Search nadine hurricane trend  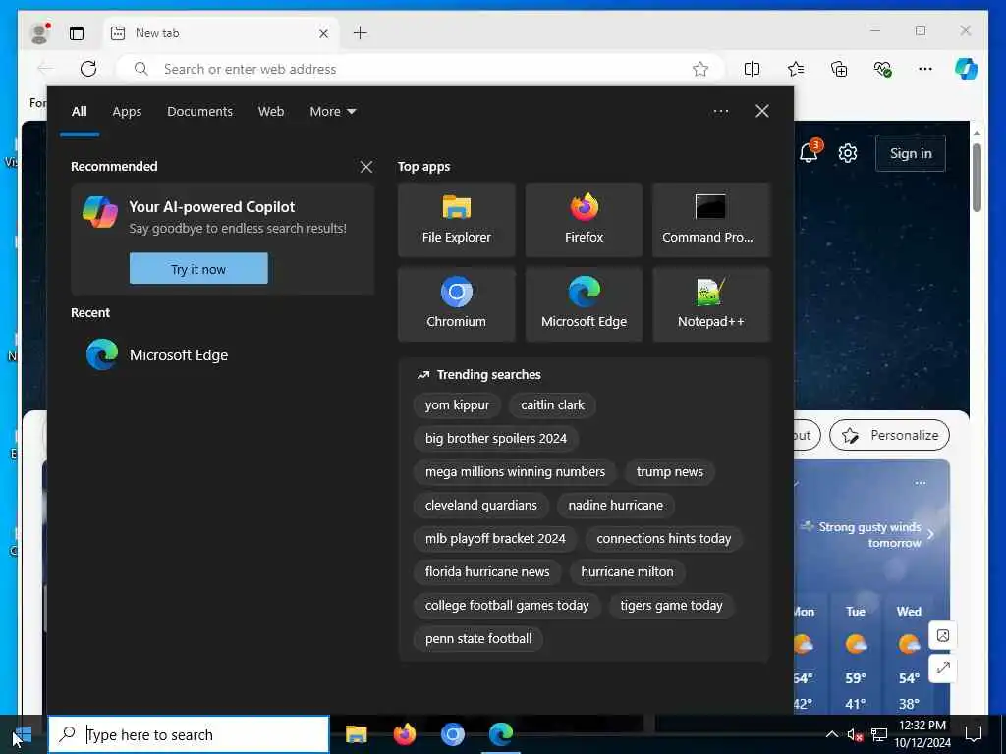(x=616, y=506)
